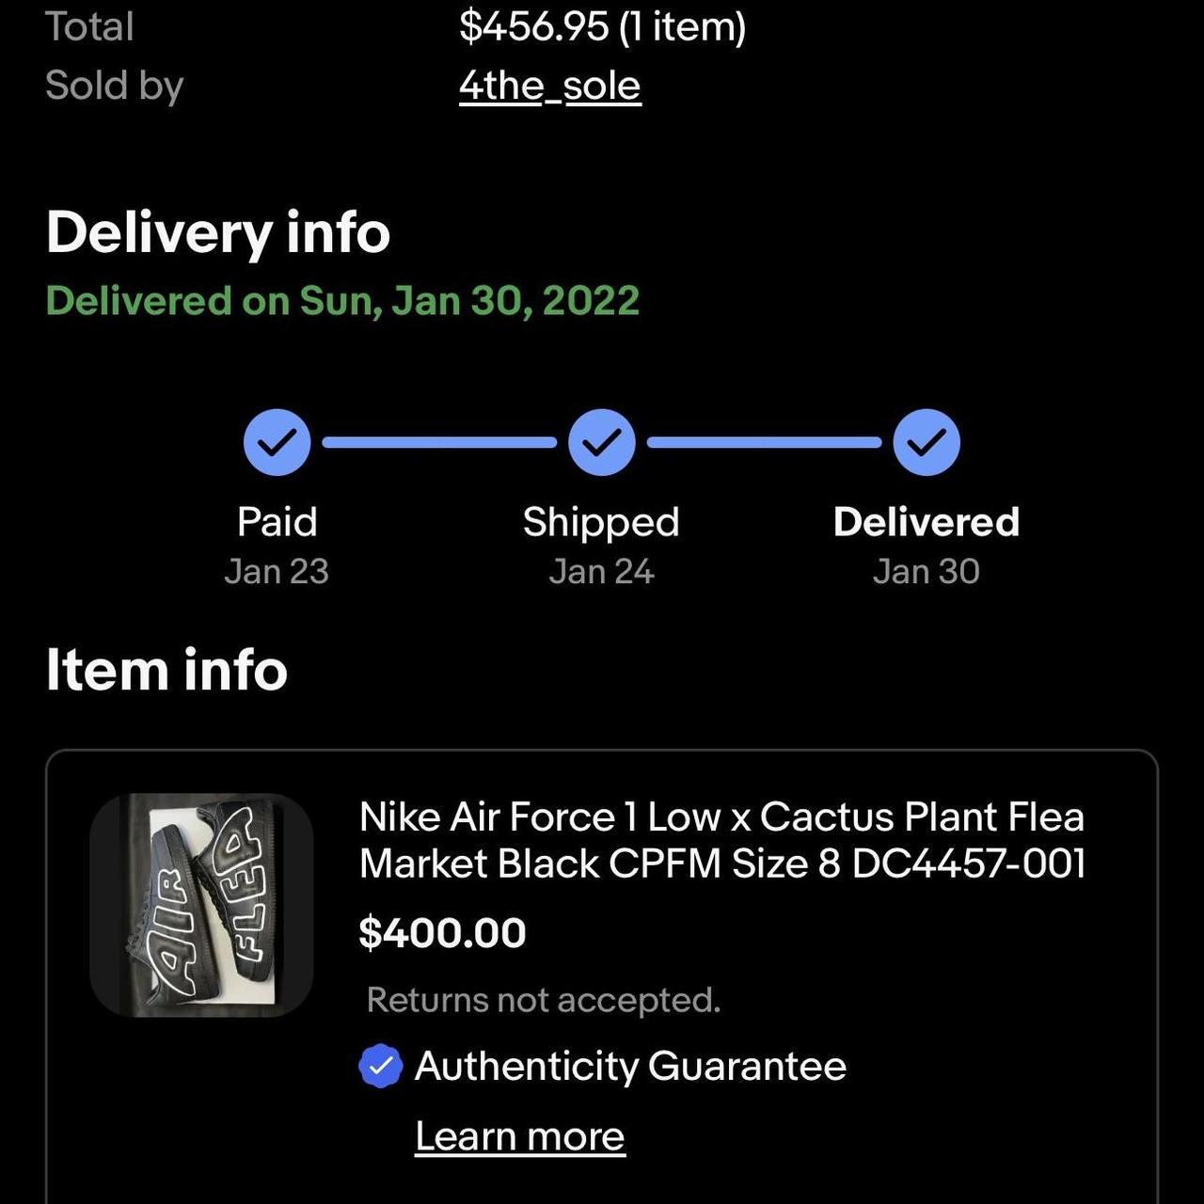Click the Item info heading
This screenshot has width=1204, height=1204.
166,670
